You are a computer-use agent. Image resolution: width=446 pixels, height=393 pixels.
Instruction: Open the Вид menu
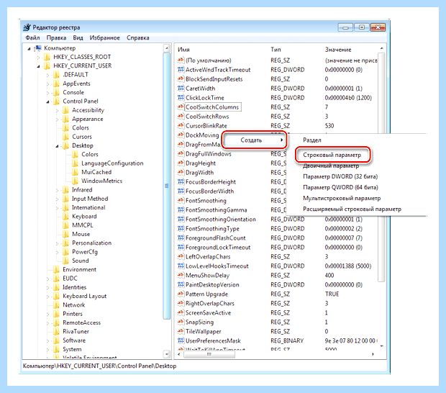click(78, 38)
